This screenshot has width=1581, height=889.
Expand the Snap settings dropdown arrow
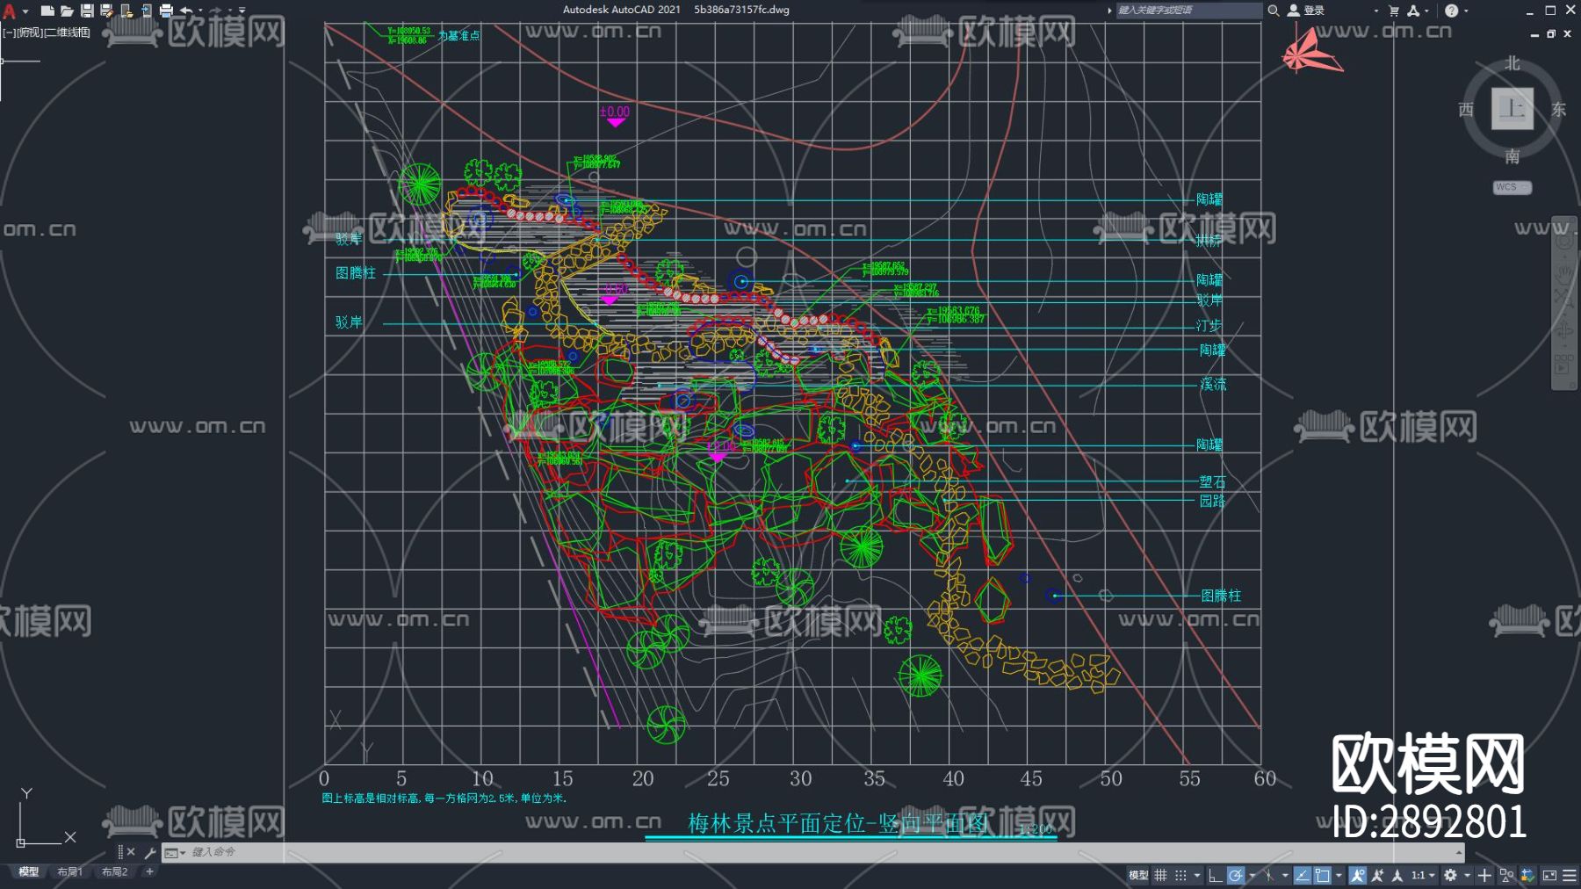point(1198,875)
